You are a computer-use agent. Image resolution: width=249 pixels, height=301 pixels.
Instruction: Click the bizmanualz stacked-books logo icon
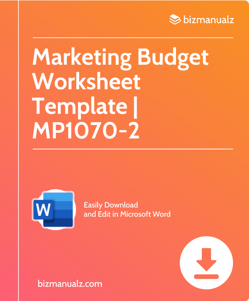(x=175, y=19)
